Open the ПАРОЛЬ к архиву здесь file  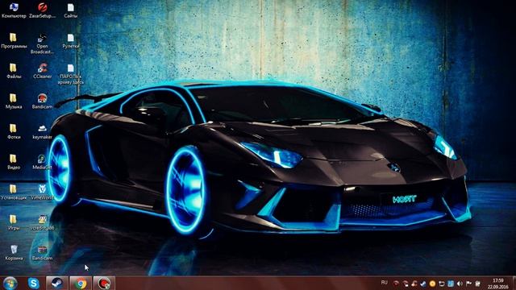[70, 74]
